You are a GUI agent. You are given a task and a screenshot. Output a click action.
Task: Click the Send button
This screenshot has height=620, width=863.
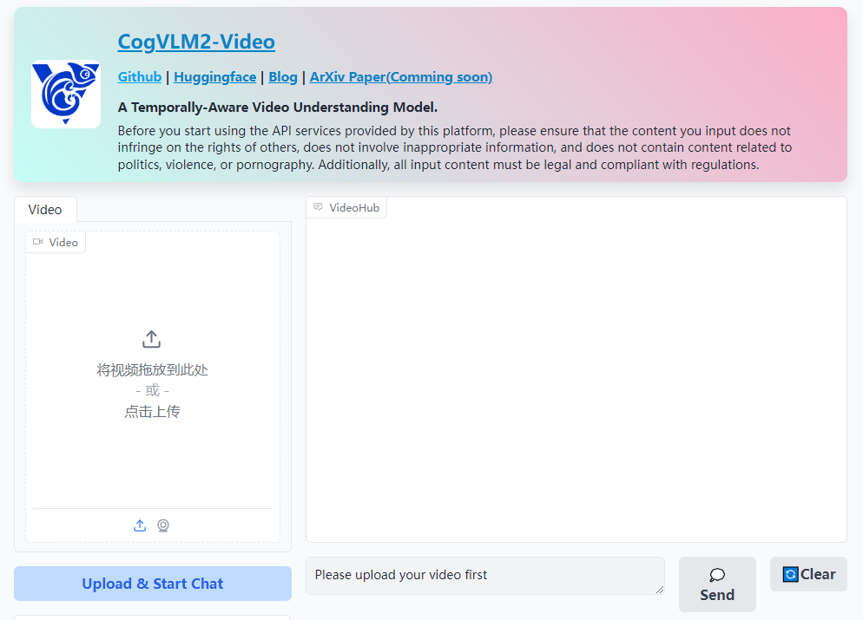click(716, 584)
